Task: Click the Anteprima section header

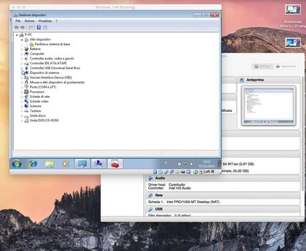Action: click(x=269, y=80)
